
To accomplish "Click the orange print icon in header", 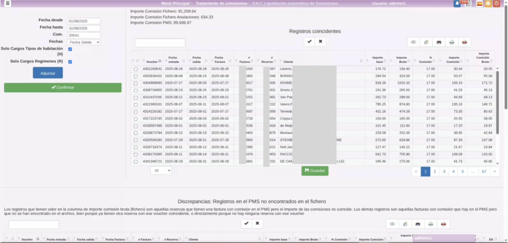I will tap(488, 3).
